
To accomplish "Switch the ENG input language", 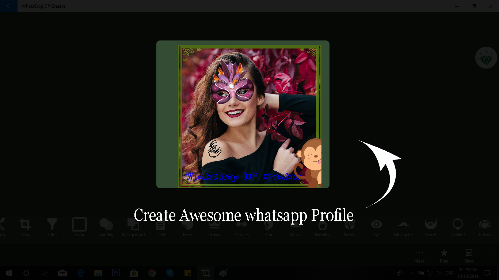I will point(449,273).
